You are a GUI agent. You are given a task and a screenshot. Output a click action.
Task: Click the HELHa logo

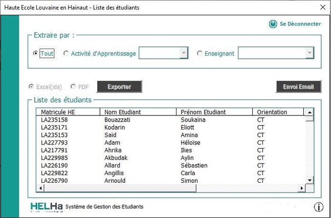(47, 207)
